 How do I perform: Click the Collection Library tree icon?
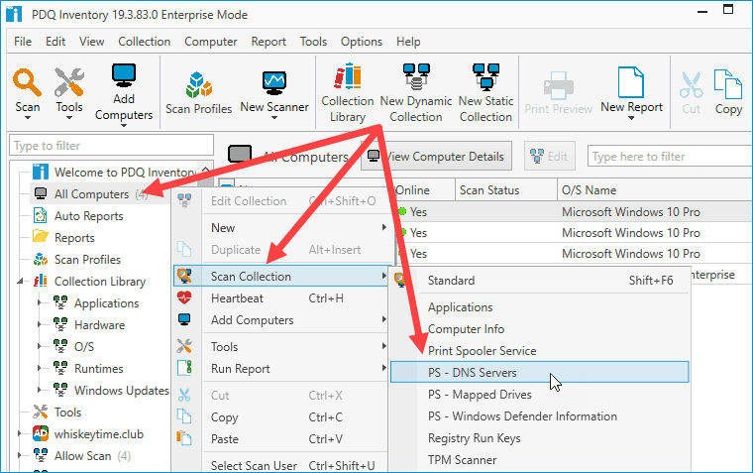point(41,281)
